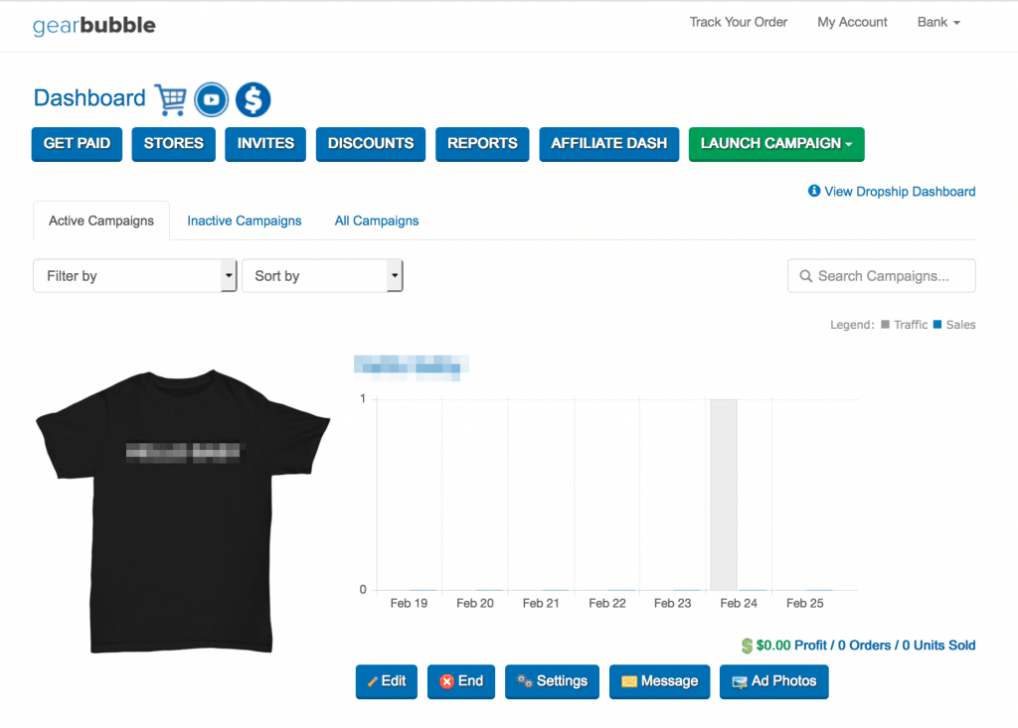Click the magnifier icon in campaign search
The height and width of the screenshot is (728, 1018).
click(805, 276)
